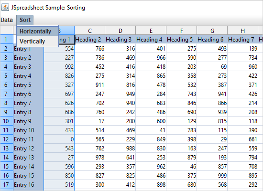Select column G header

click(x=212, y=31)
